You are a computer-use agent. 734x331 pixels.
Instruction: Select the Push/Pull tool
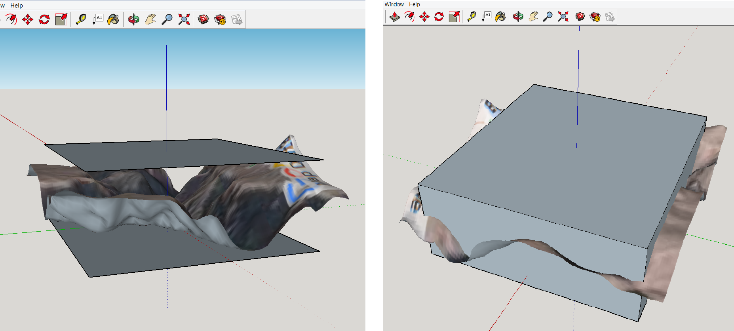click(x=395, y=17)
